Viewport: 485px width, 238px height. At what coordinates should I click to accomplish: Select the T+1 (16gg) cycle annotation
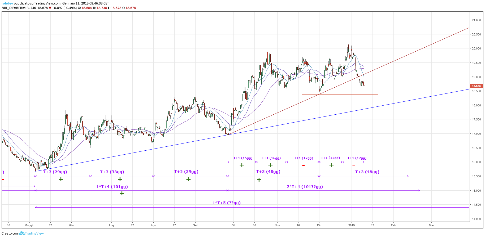(271, 158)
